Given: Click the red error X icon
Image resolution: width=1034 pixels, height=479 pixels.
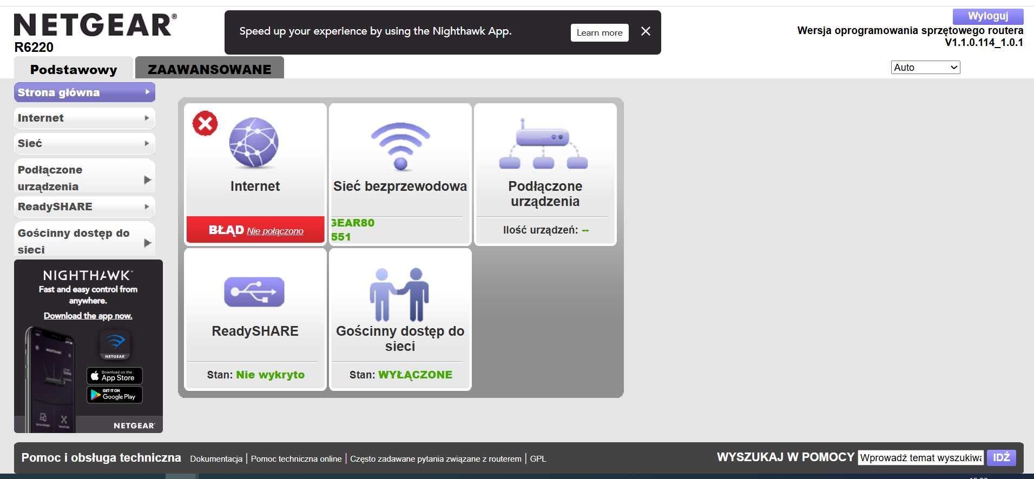Looking at the screenshot, I should [205, 123].
